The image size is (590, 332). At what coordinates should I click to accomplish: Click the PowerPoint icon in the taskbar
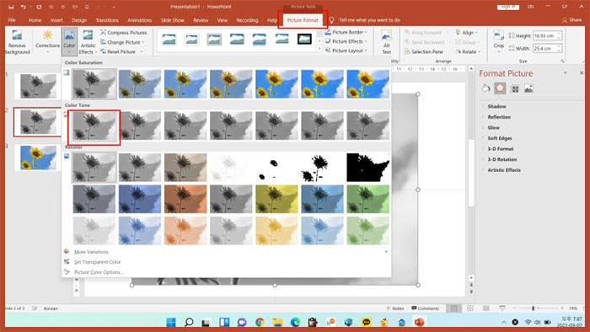[x=419, y=322]
